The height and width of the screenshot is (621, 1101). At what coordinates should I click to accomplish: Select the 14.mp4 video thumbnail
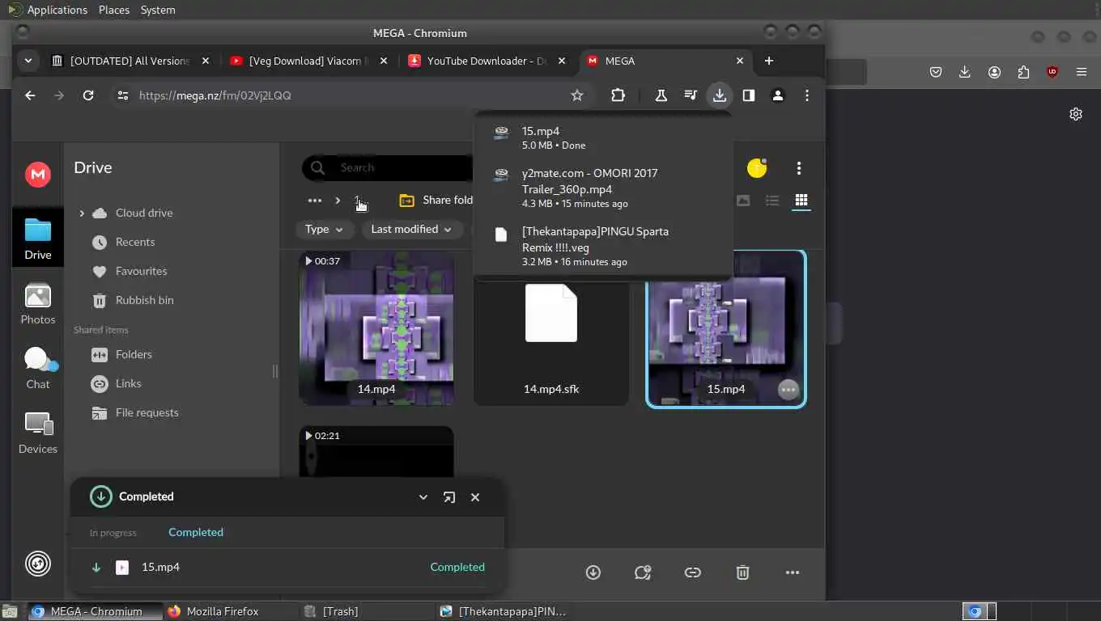(376, 327)
